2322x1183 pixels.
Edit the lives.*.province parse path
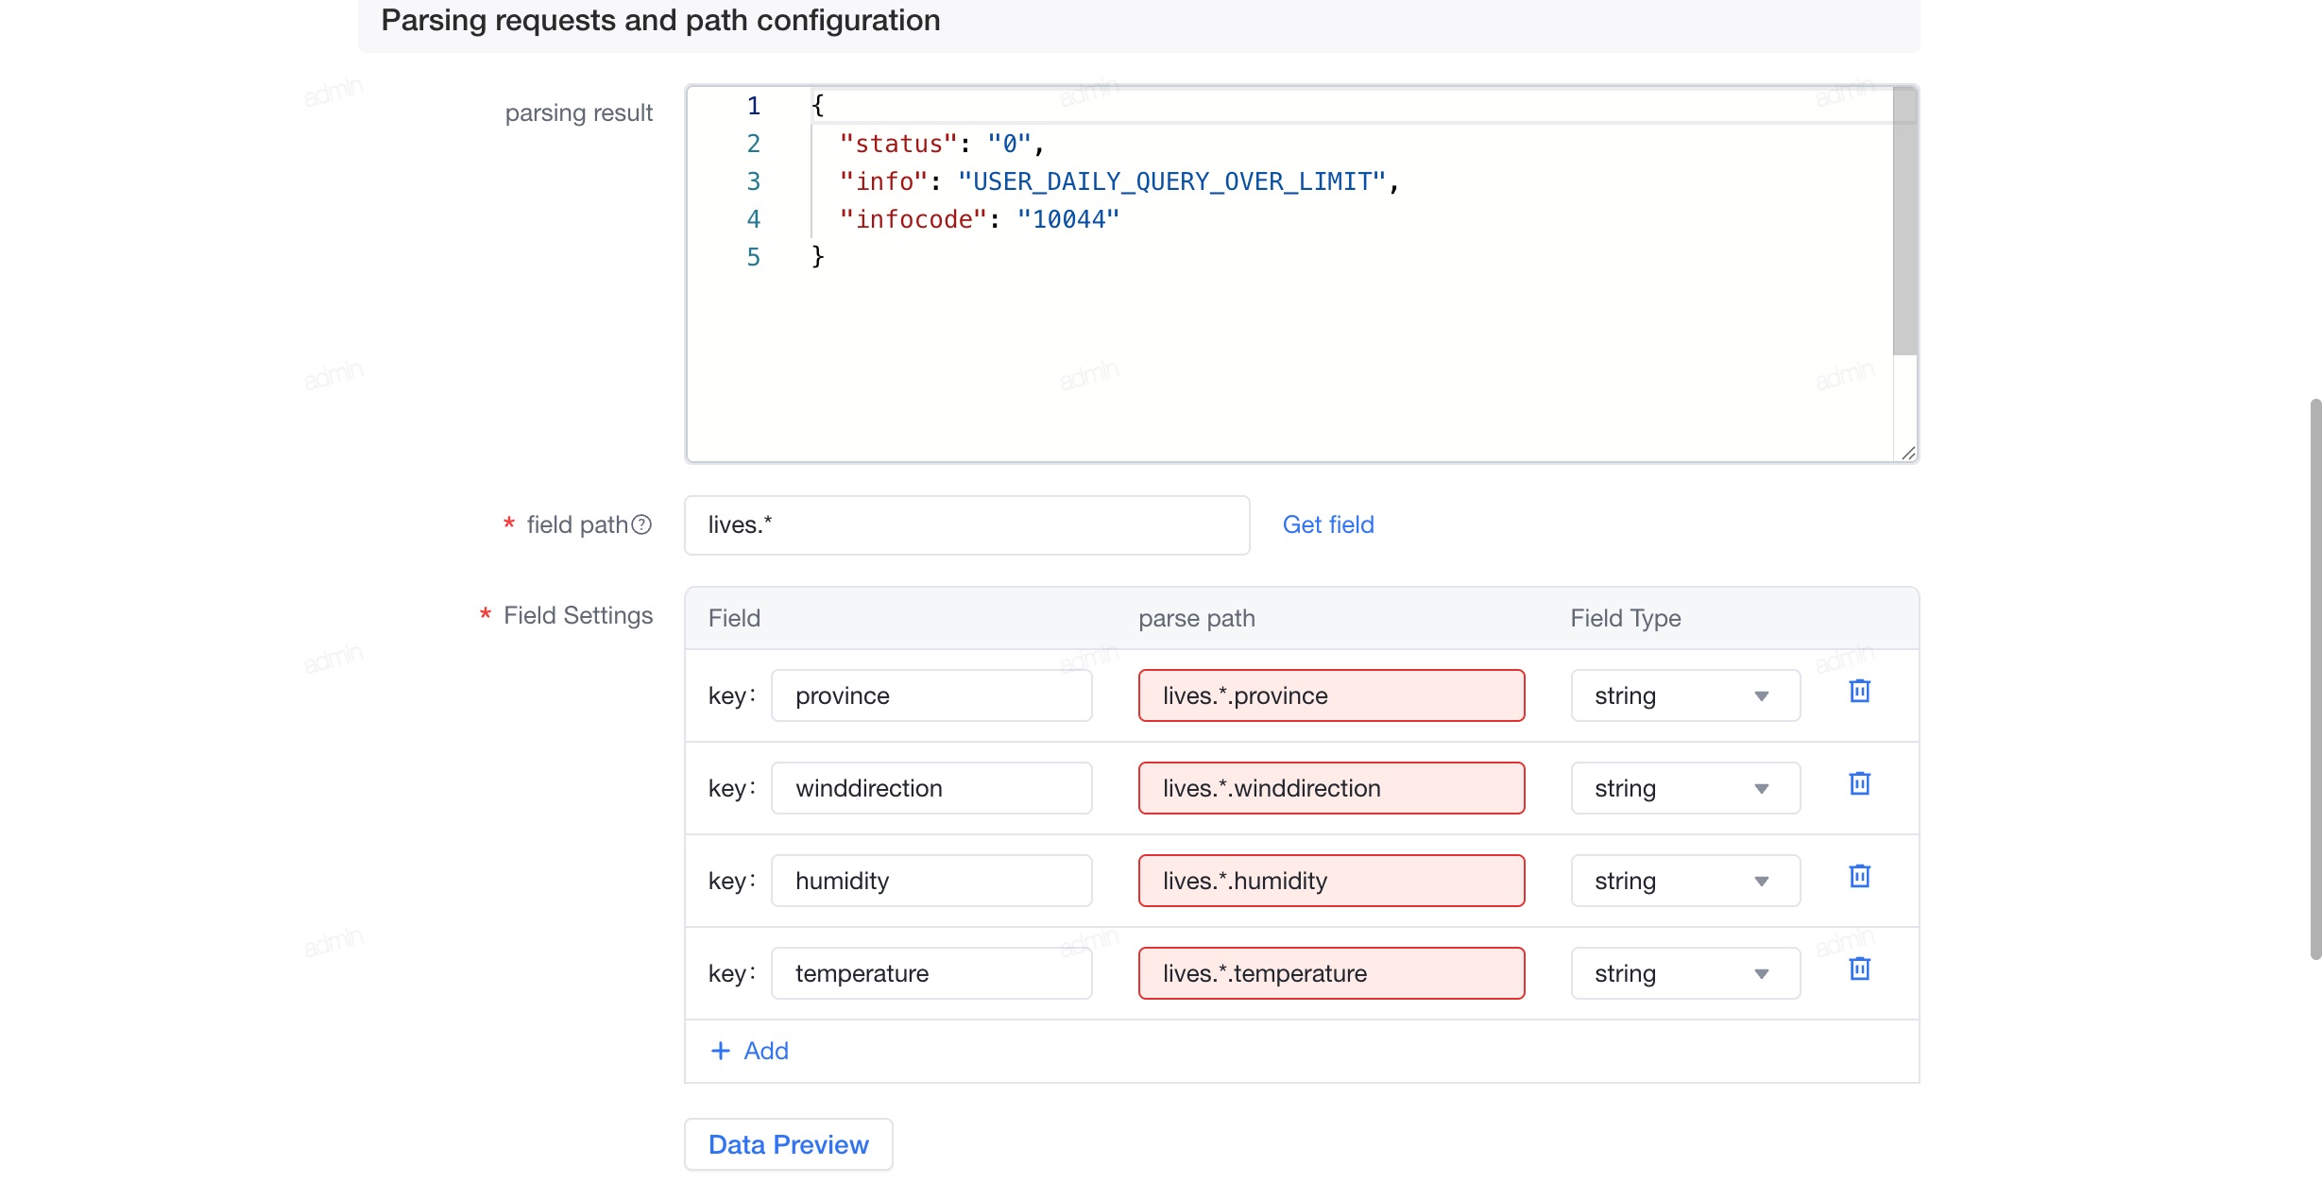[x=1331, y=695]
